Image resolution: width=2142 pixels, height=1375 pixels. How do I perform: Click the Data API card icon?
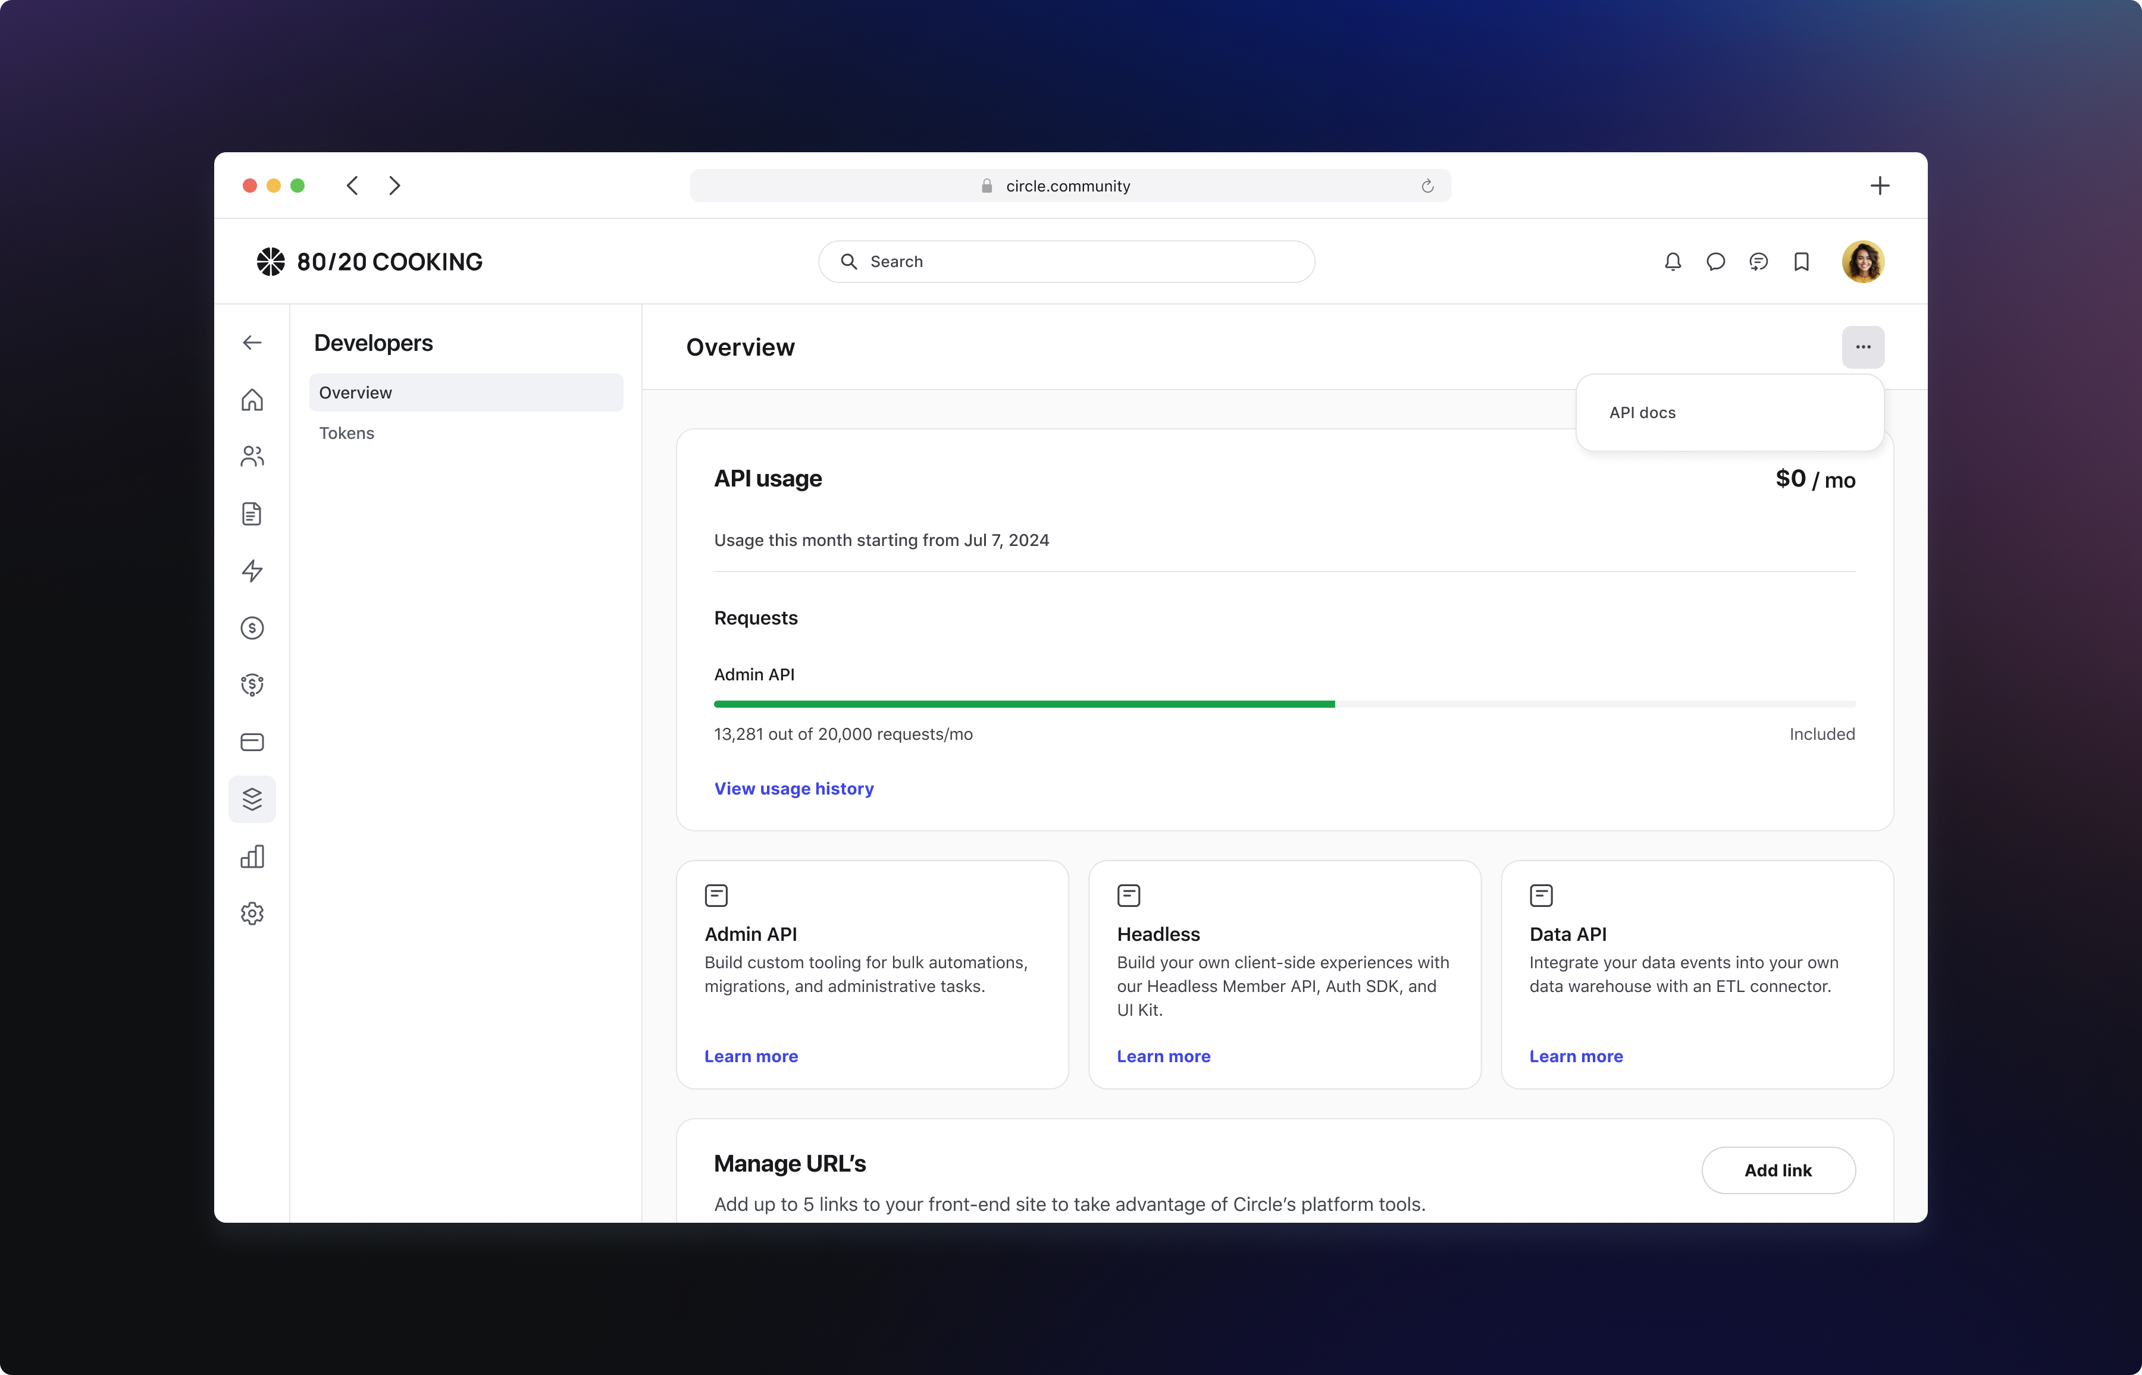[x=1542, y=896]
